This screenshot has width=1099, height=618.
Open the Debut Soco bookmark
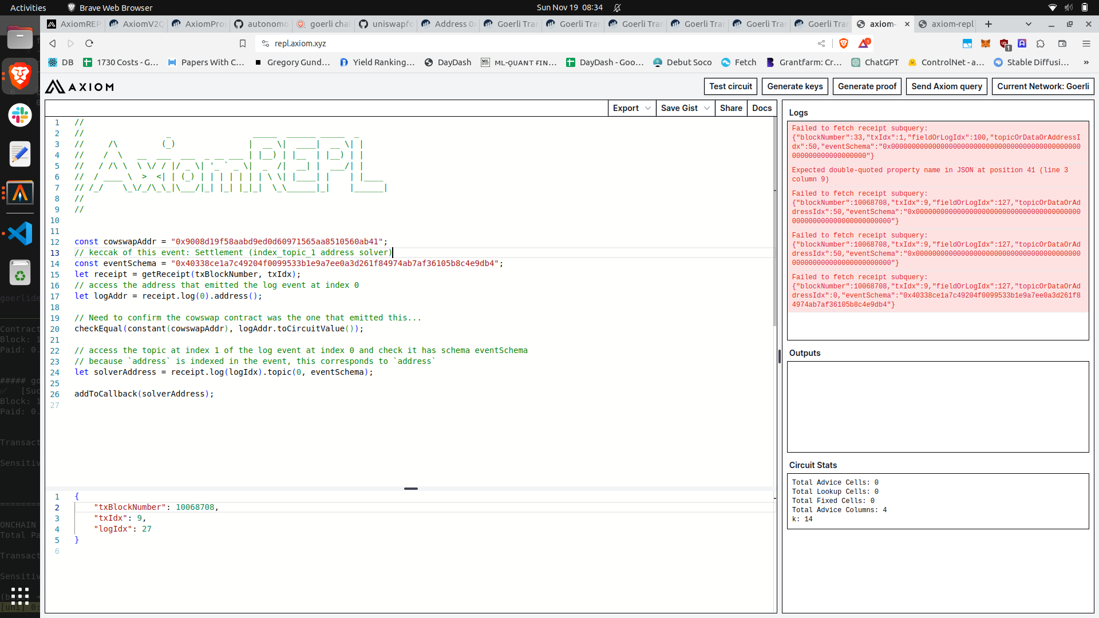click(682, 62)
